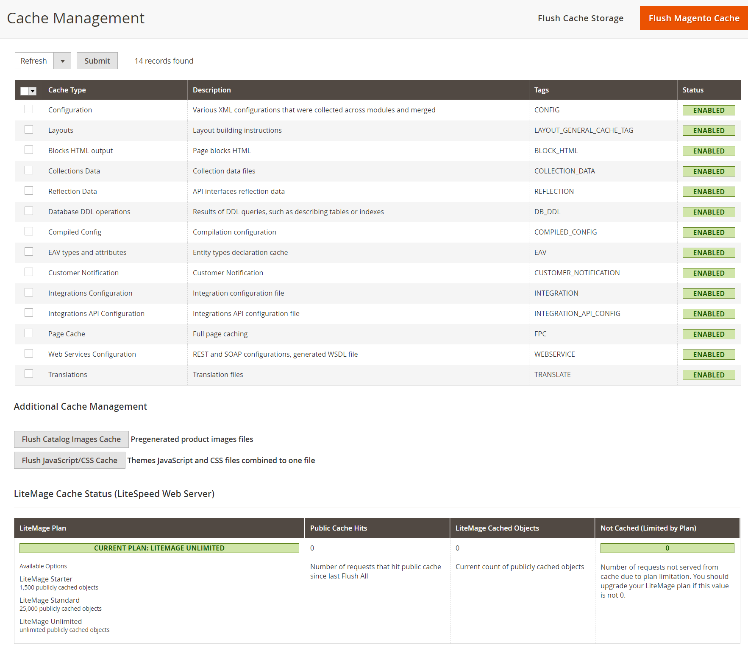The image size is (748, 654).
Task: Click the Current Plan LiteMage Unlimited bar
Action: [159, 548]
